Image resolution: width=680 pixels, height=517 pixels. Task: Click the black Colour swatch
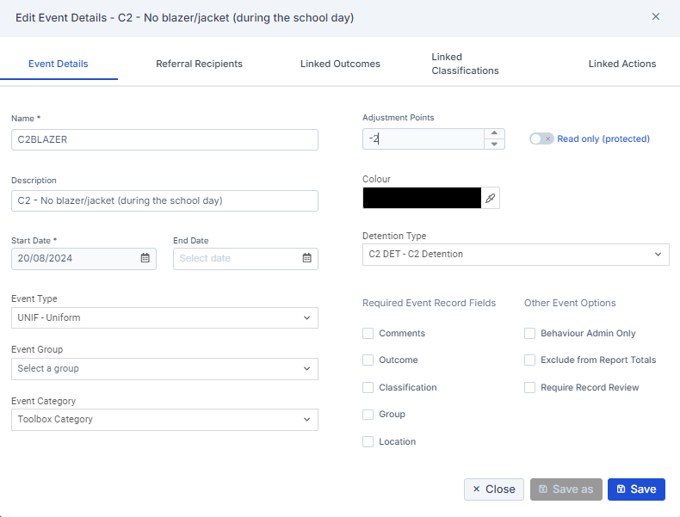coord(422,199)
